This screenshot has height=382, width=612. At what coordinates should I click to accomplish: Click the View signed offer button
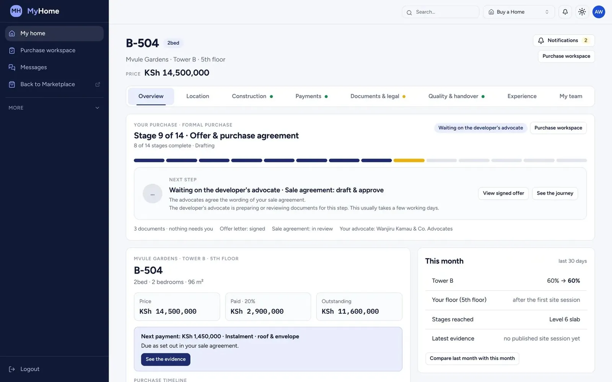503,193
